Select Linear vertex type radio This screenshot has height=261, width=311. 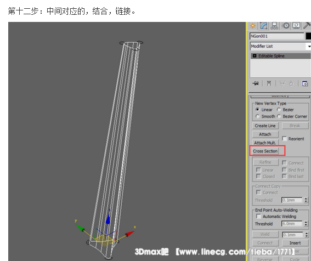tap(258, 110)
